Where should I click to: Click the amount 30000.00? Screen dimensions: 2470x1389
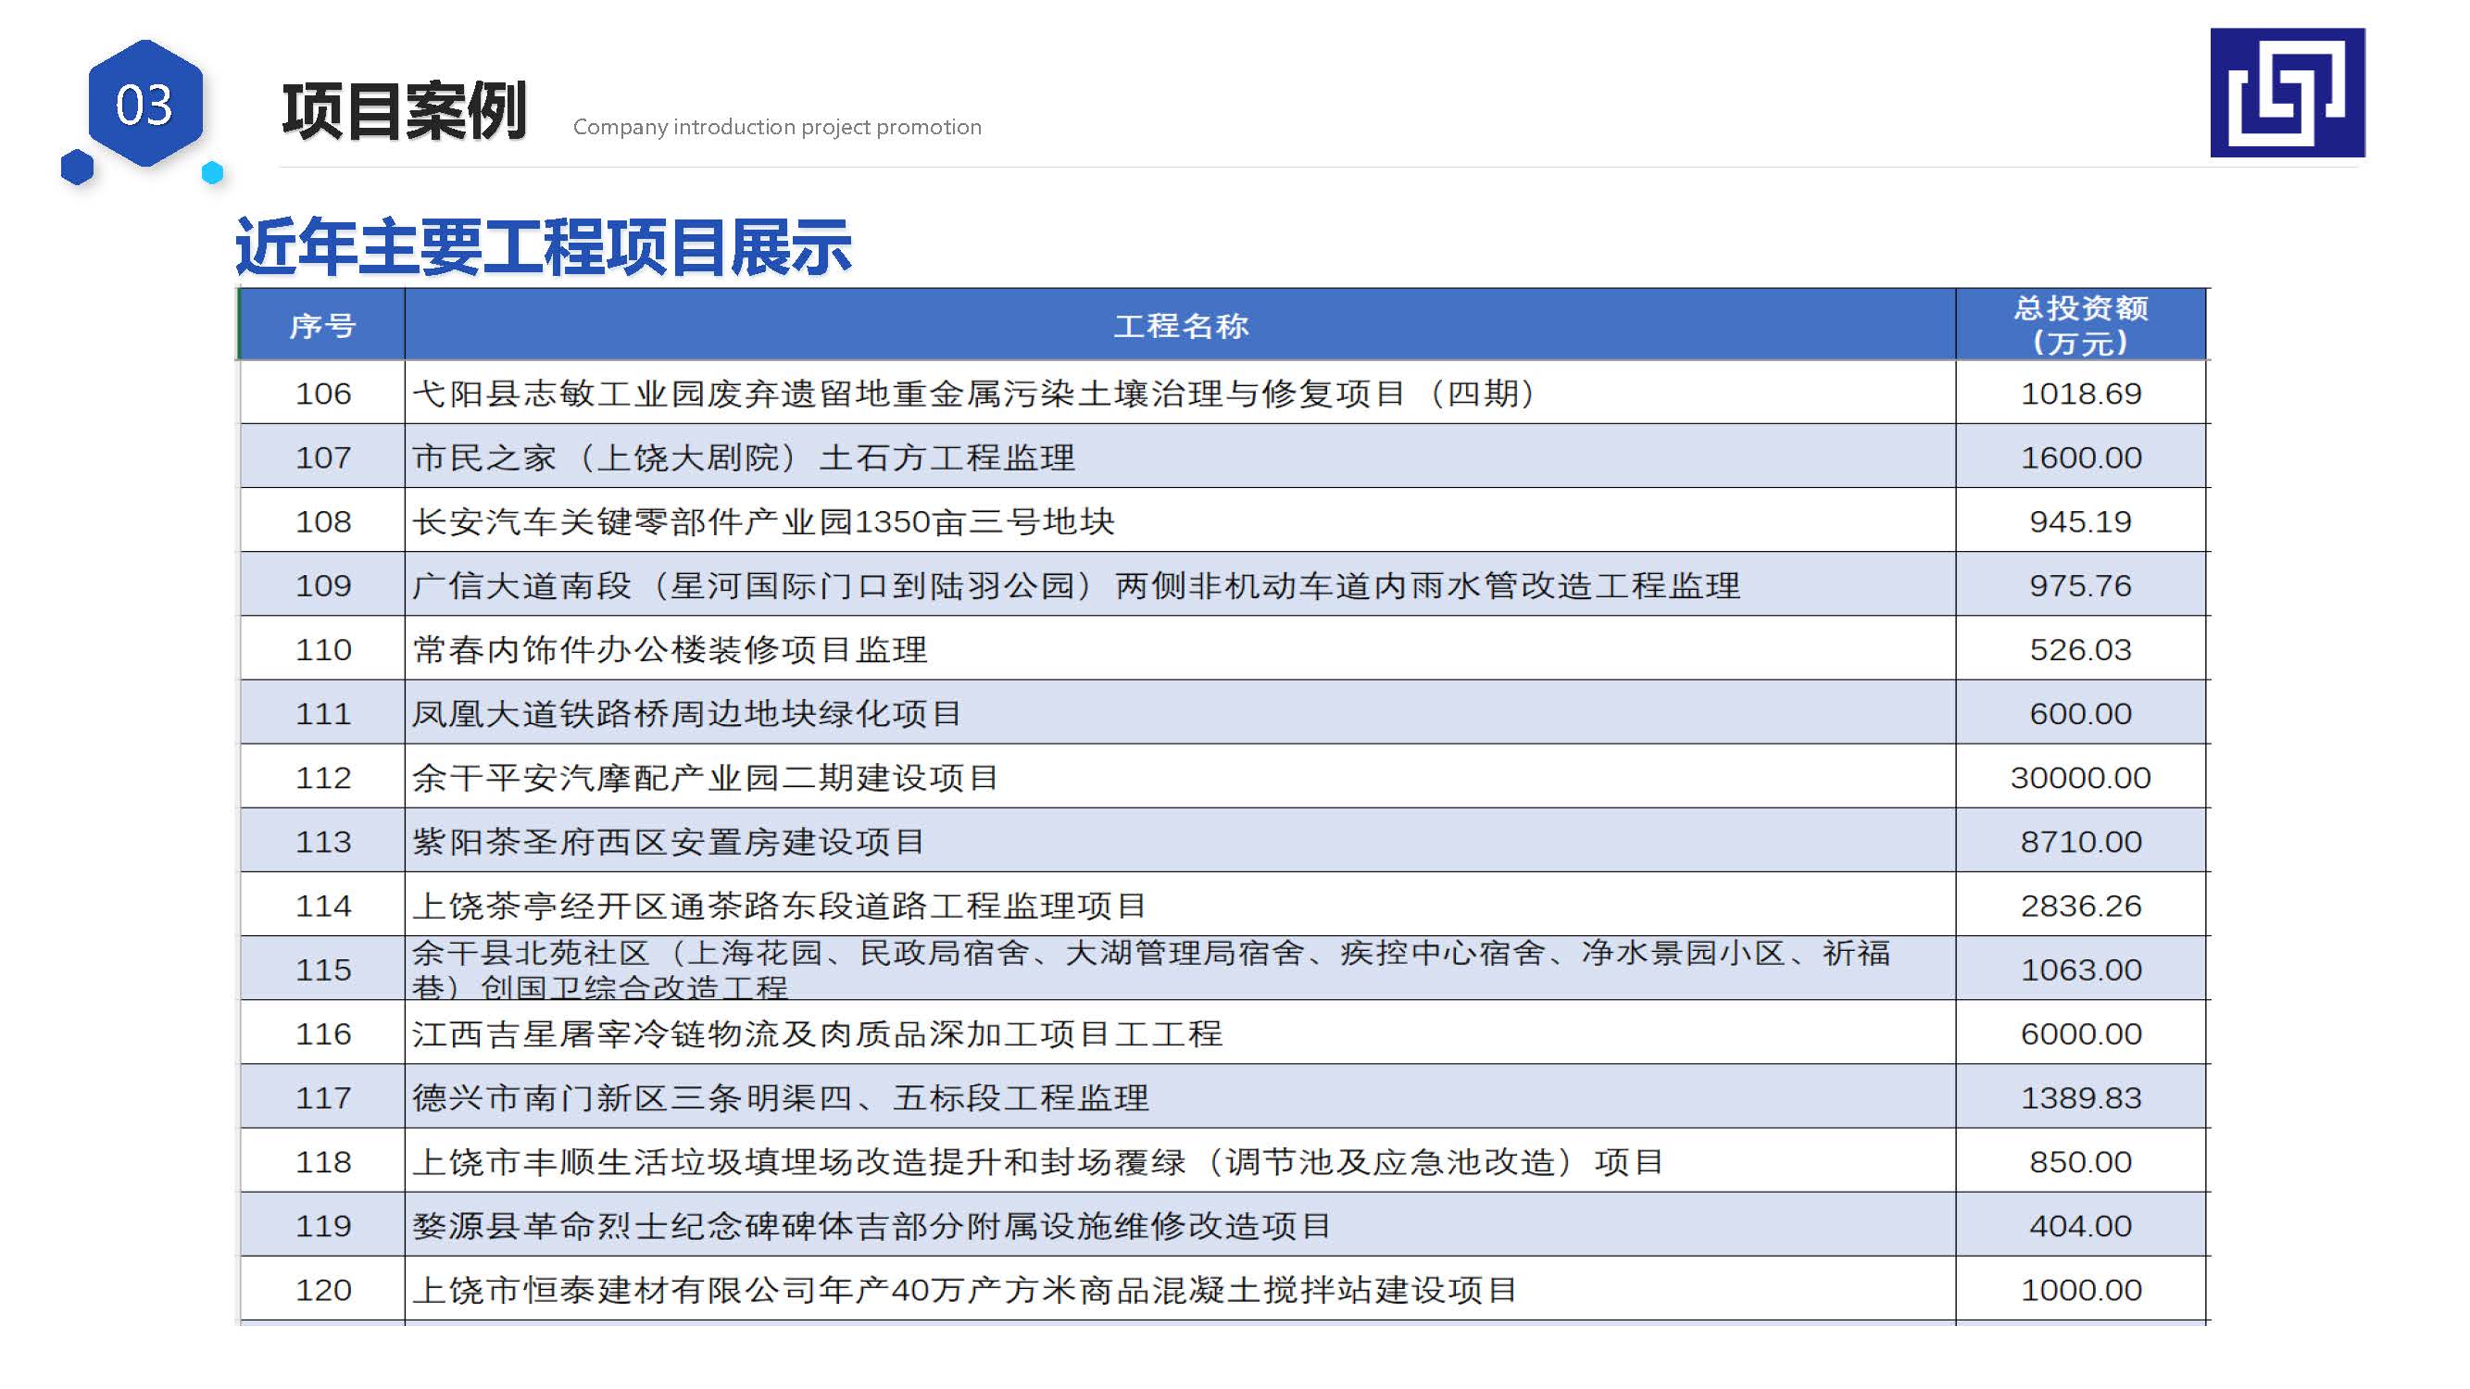[x=2081, y=778]
